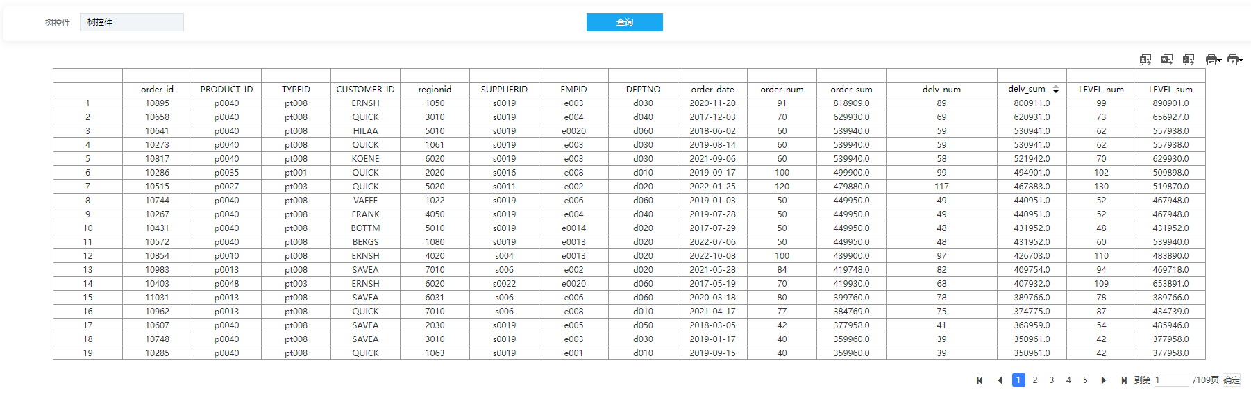Click order sum cell 818909.0
The image size is (1251, 399).
pyautogui.click(x=851, y=103)
